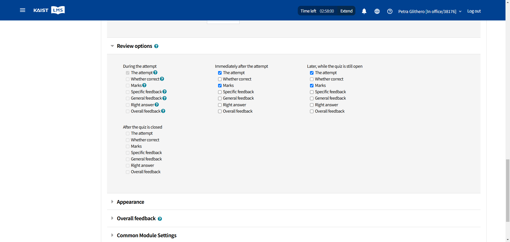This screenshot has height=242, width=510.
Task: Collapse the Review options section
Action: click(112, 46)
